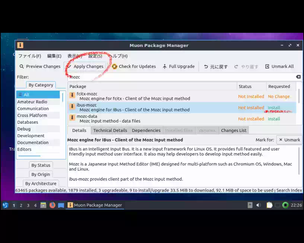Click the list icon beside the All category
The width and height of the screenshot is (304, 243).
[x=20, y=95]
